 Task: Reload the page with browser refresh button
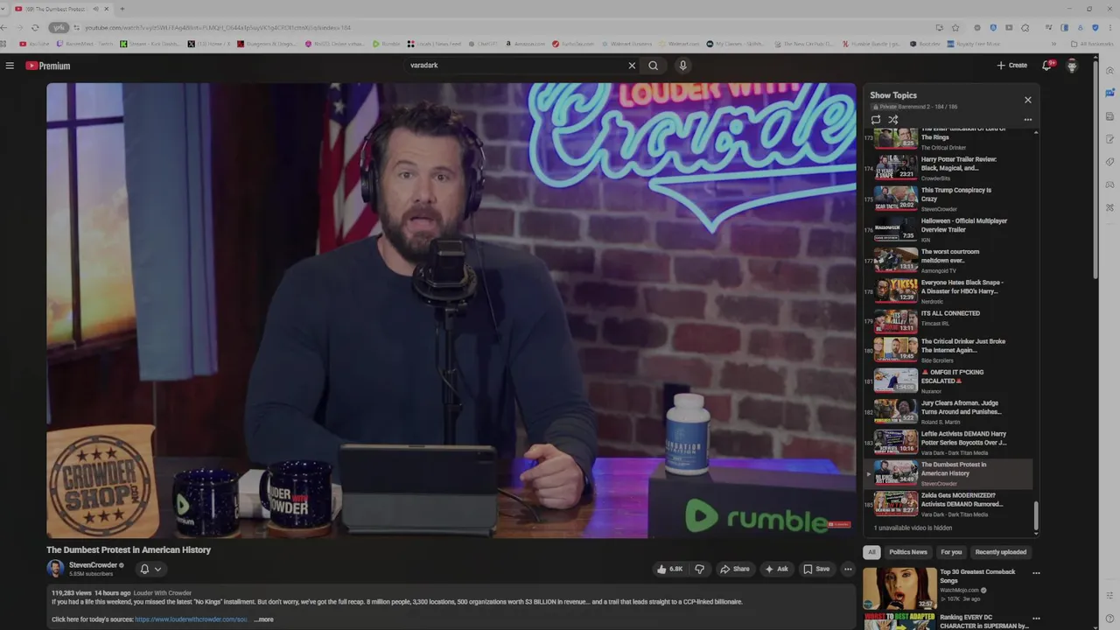click(x=35, y=28)
